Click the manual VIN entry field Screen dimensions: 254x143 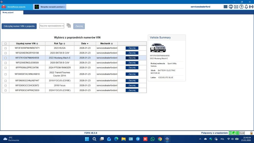click(52, 26)
